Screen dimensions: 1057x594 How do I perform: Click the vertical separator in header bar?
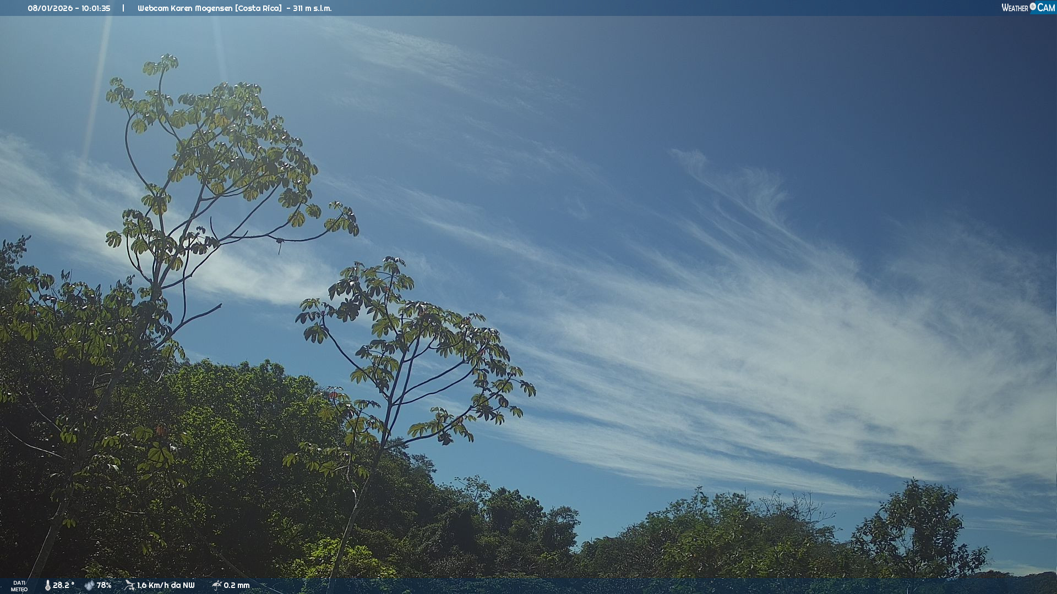[x=123, y=8]
